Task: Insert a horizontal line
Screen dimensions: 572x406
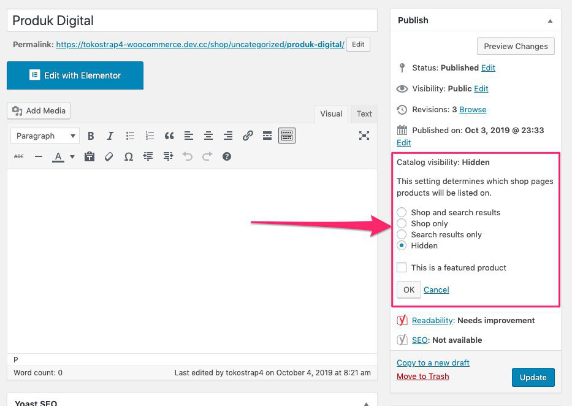Action: [38, 156]
